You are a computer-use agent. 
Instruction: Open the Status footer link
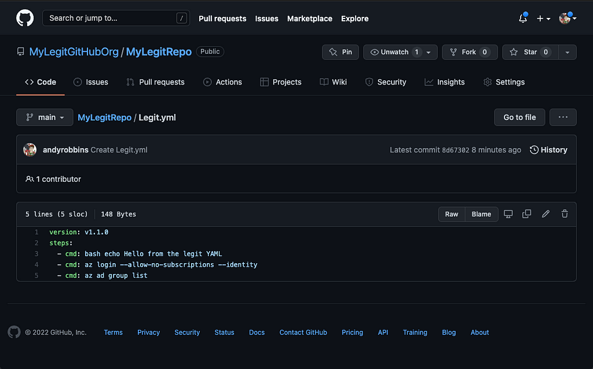point(224,333)
